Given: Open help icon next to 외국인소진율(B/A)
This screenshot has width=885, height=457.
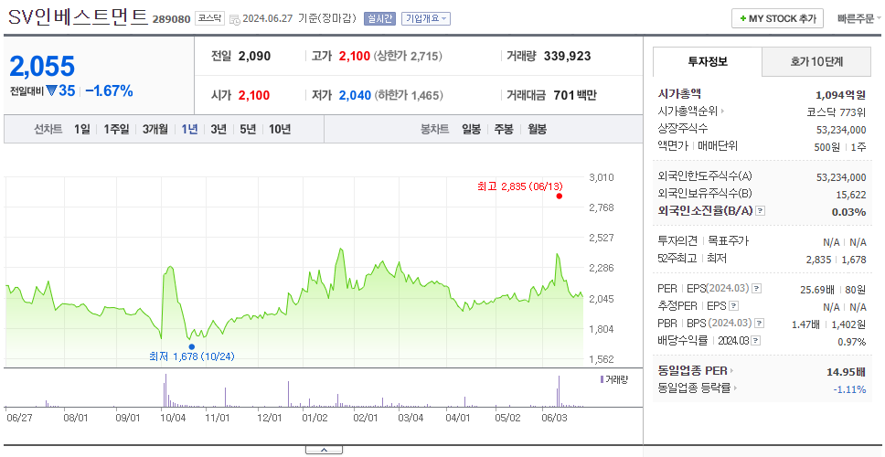Looking at the screenshot, I should (761, 210).
